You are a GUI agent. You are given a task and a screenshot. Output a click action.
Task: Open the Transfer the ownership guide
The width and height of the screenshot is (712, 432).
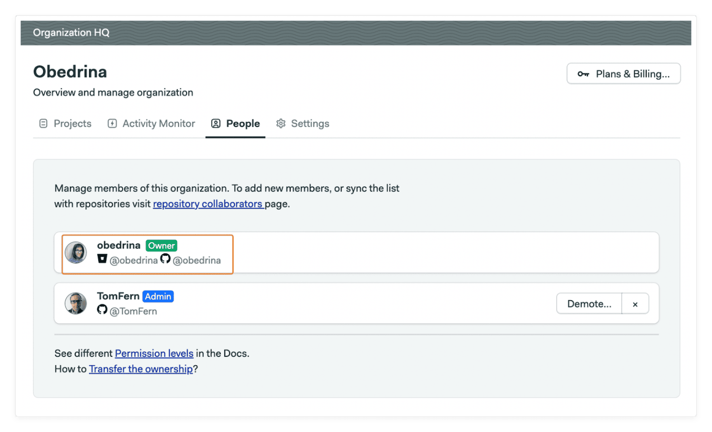141,369
